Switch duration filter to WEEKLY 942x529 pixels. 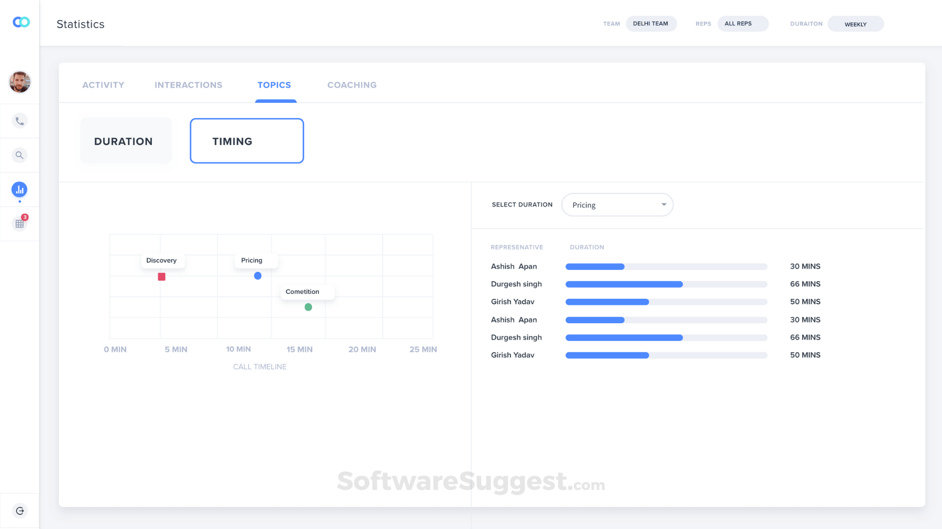pos(855,24)
